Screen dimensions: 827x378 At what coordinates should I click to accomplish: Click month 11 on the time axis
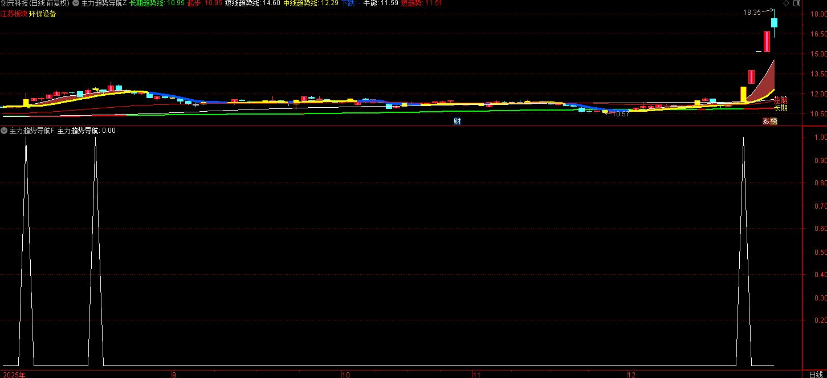click(476, 375)
